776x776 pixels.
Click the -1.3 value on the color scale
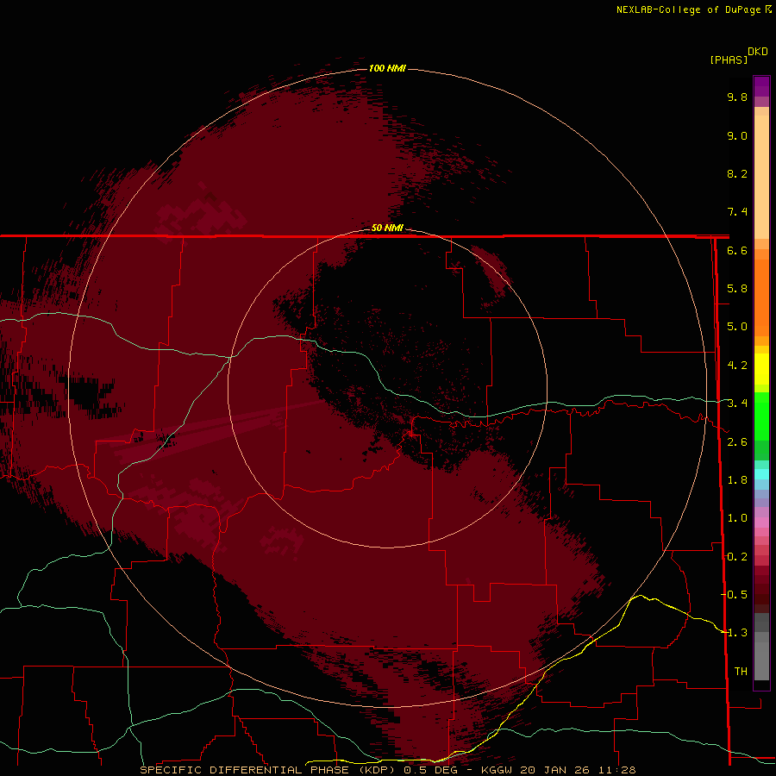tap(735, 633)
